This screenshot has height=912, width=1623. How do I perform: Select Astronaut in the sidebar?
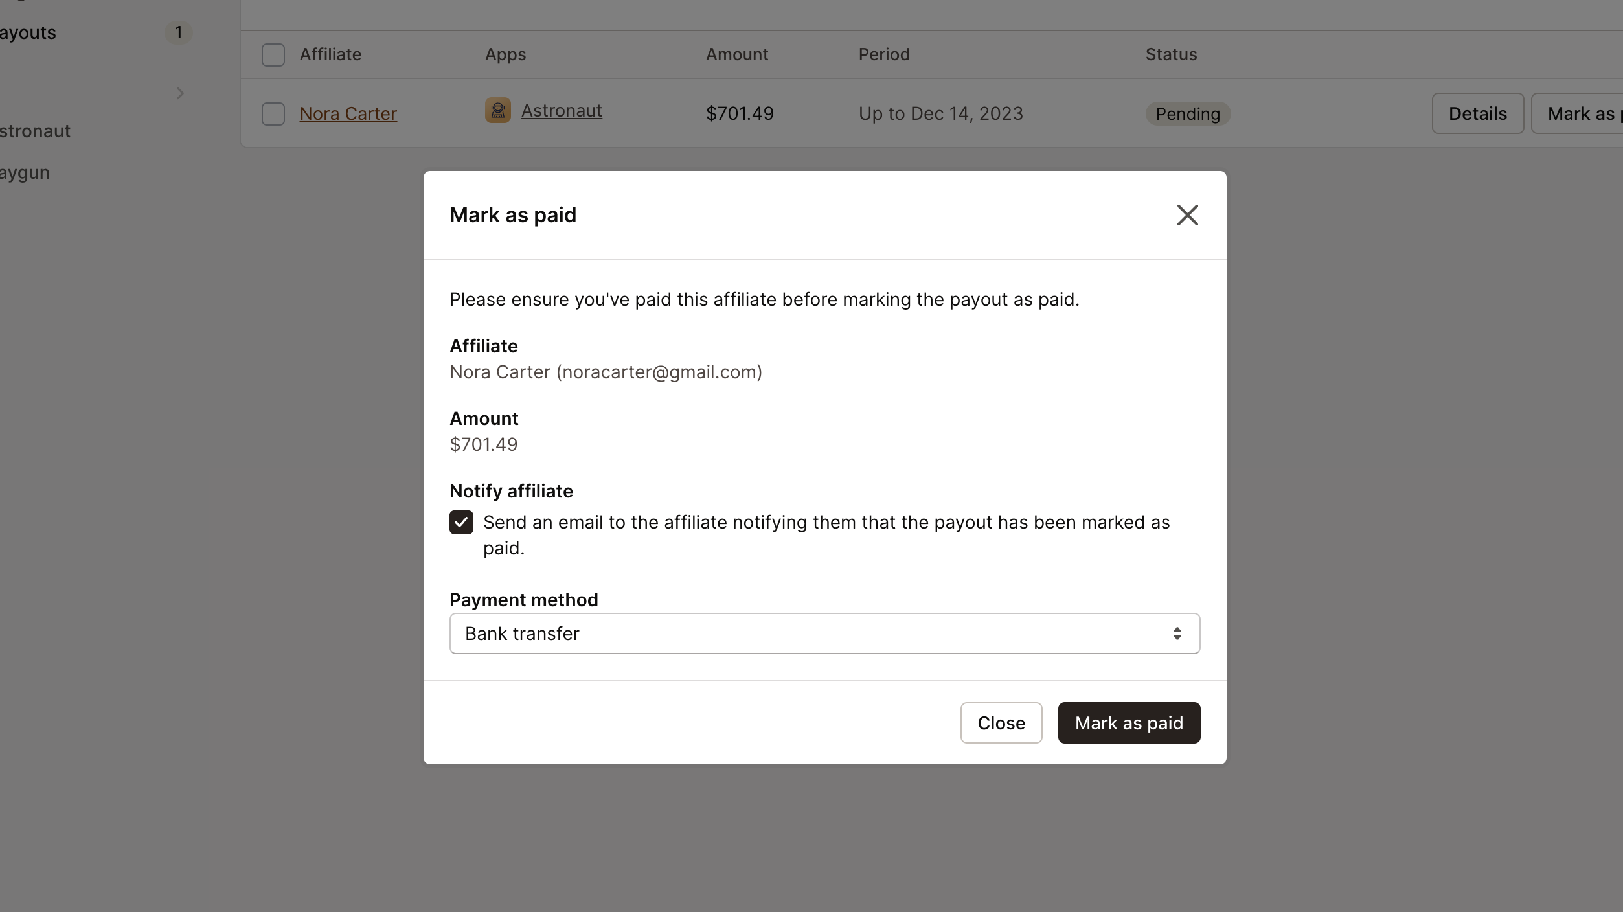pyautogui.click(x=34, y=131)
